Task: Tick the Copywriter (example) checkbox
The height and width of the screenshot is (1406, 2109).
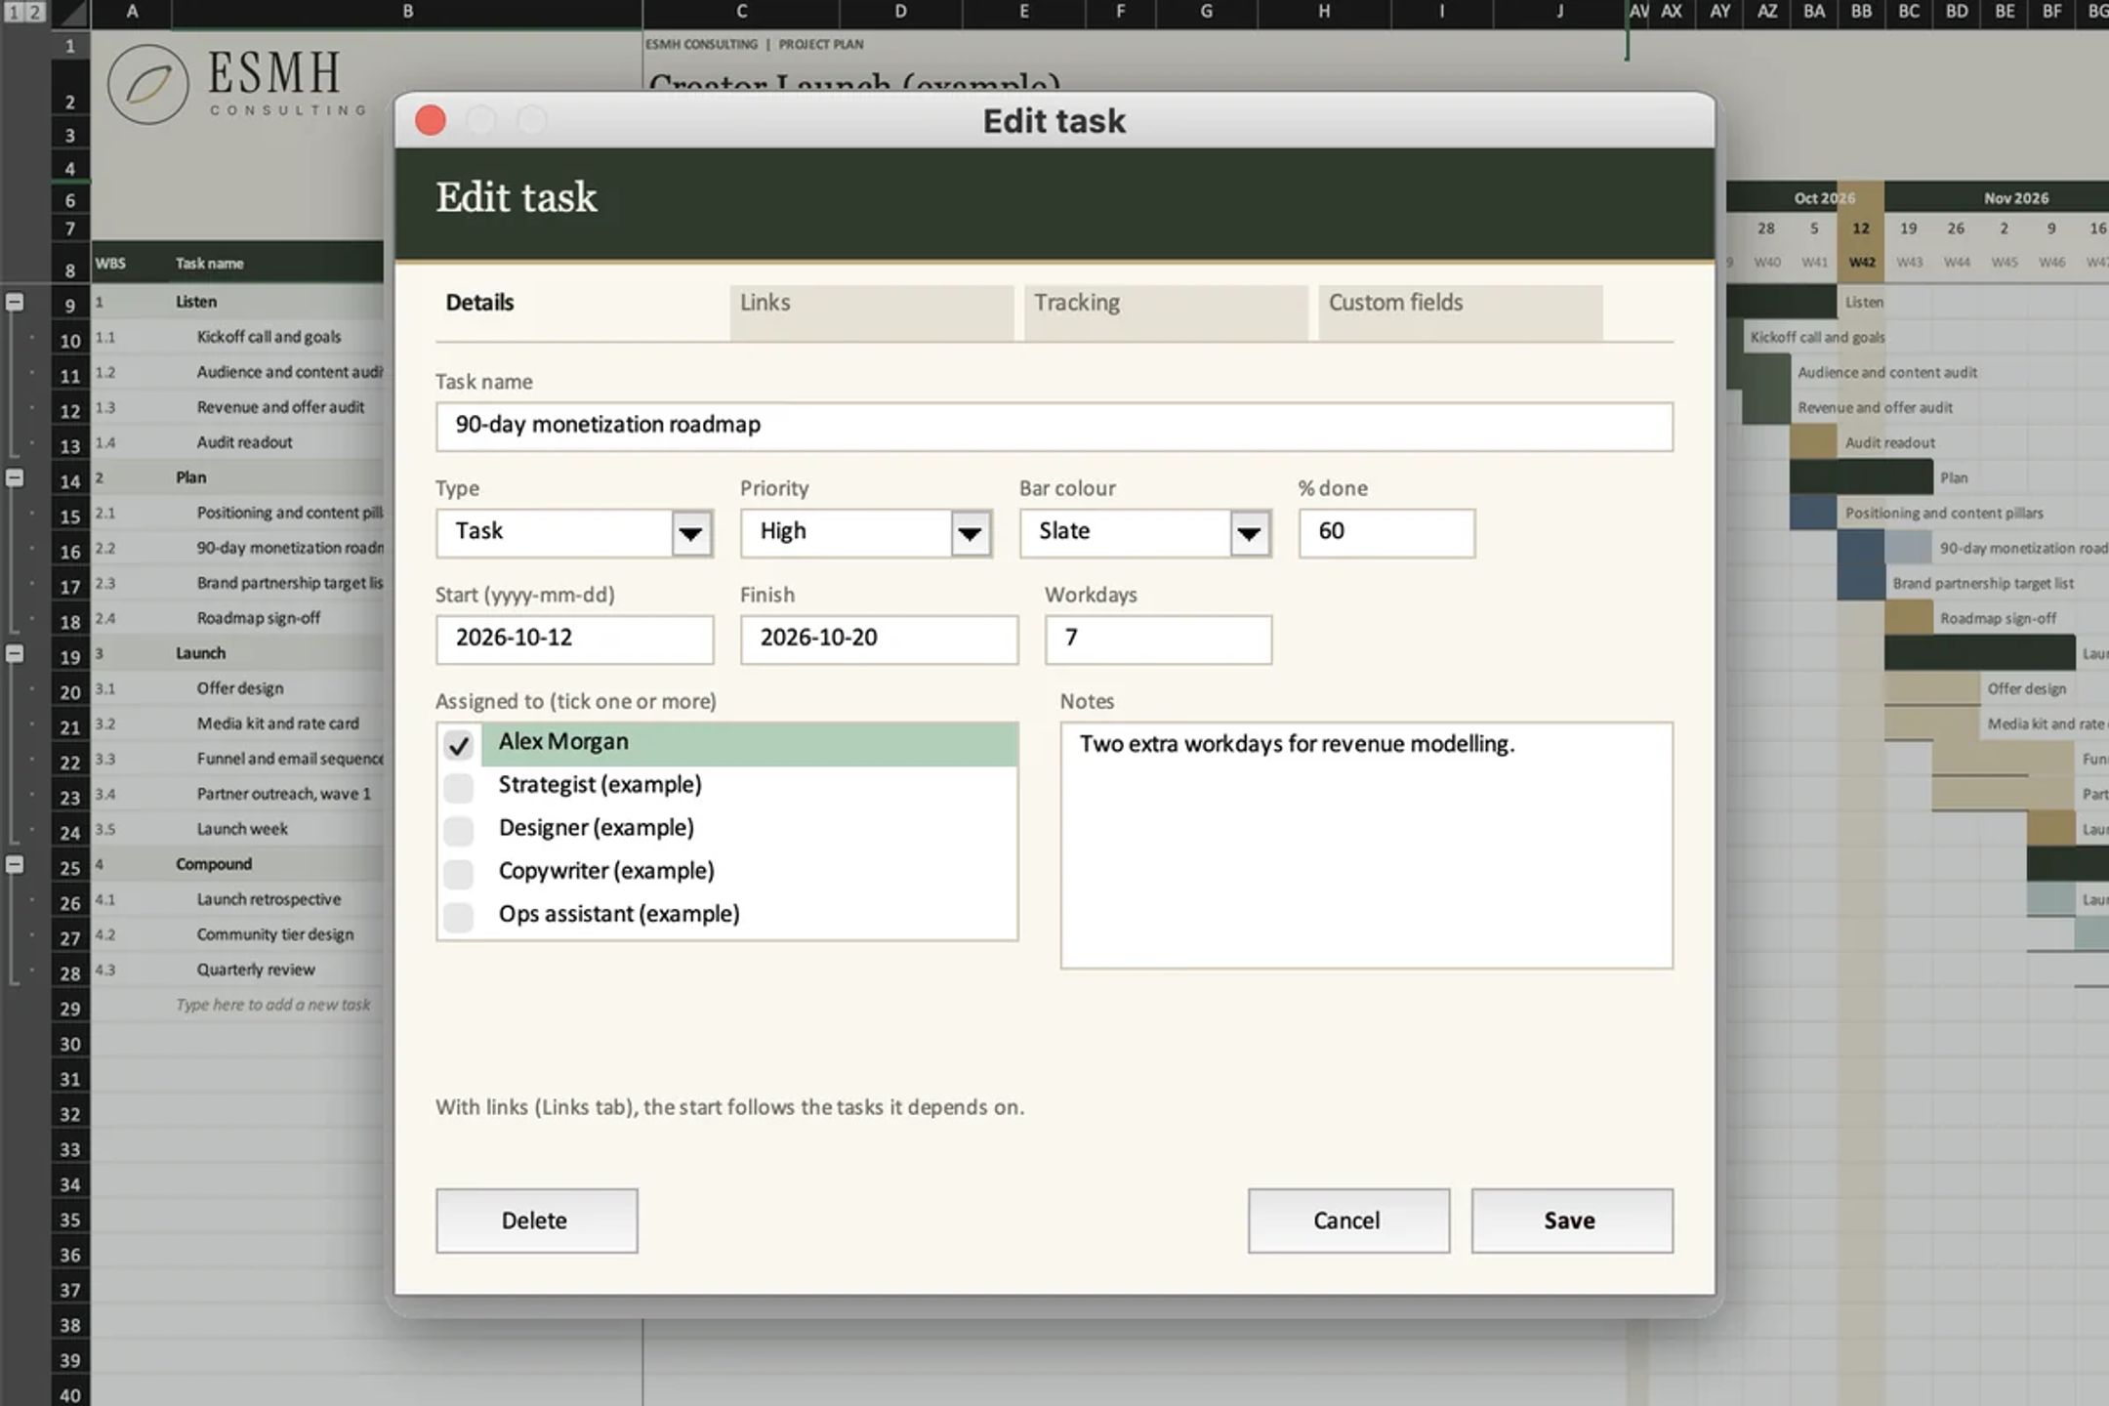Action: click(458, 873)
